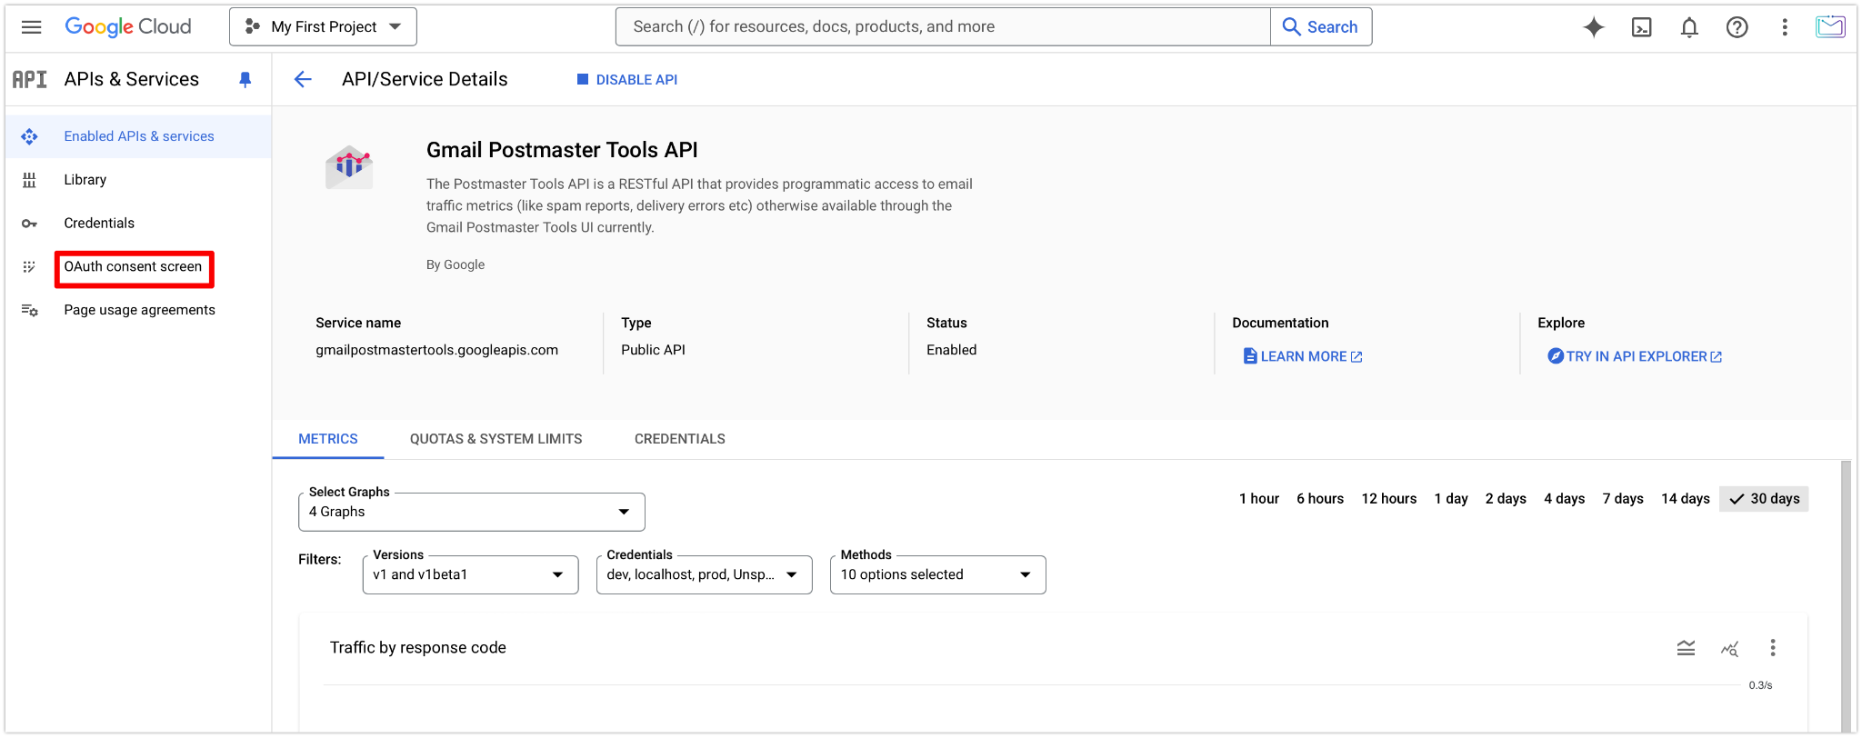This screenshot has height=738, width=1862.
Task: Expand the Select Graphs dropdown
Action: [x=471, y=512]
